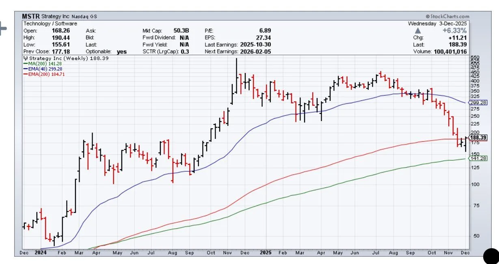
Task: Click the Mkt Cap 50.3B value
Action: pyautogui.click(x=181, y=31)
